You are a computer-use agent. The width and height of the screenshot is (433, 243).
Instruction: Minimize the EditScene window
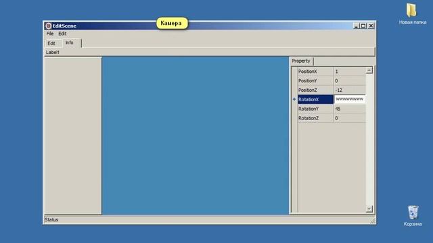(x=356, y=26)
